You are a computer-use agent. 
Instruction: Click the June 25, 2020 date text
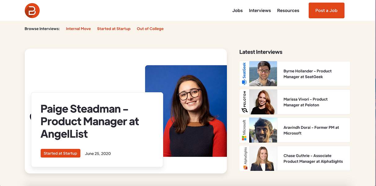pos(98,153)
